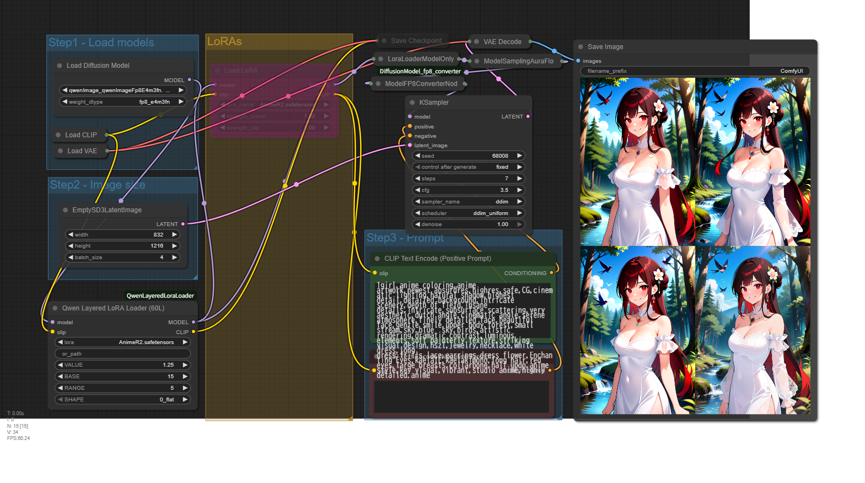Screen dimensions: 865x483
Task: Increase the seed value with right arrow
Action: point(519,156)
